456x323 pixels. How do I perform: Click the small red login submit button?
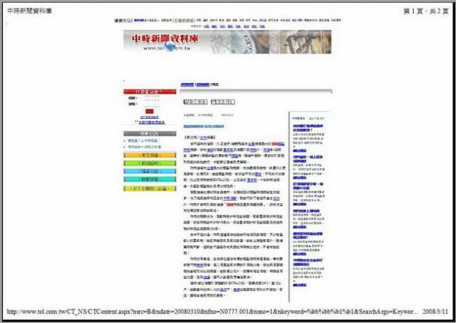pos(150,111)
